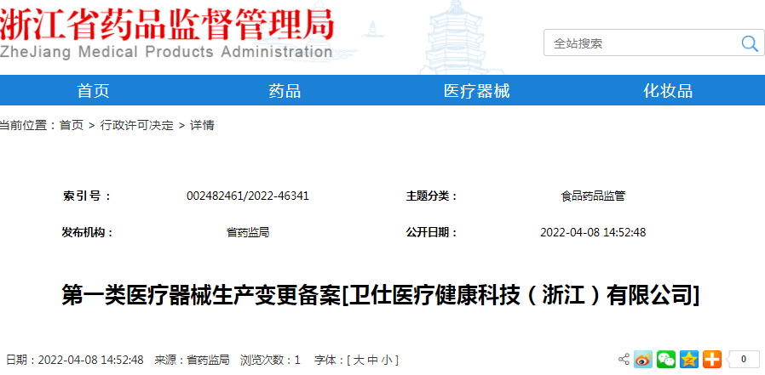Click ZheJiang Medical Products Administration subtitle

pyautogui.click(x=166, y=52)
